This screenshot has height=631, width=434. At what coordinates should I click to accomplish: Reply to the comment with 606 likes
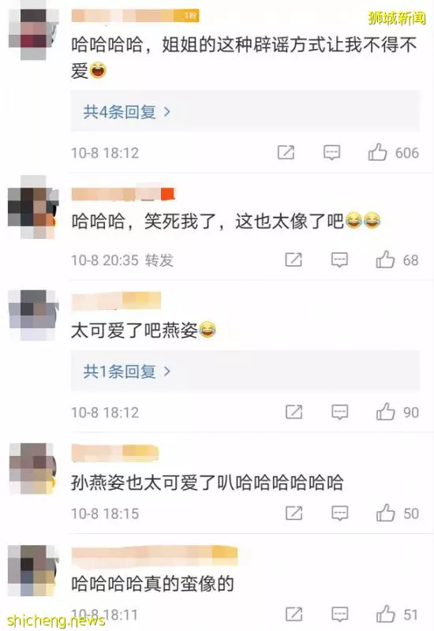click(x=331, y=152)
